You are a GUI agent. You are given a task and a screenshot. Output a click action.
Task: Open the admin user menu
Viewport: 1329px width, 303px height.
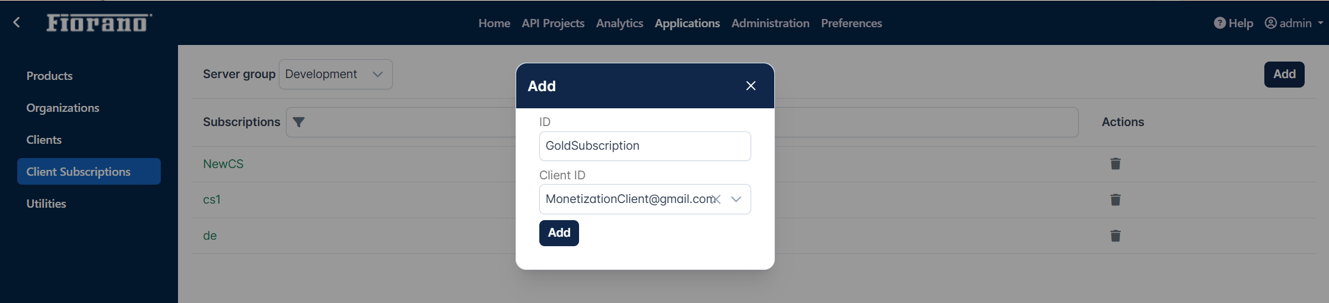point(1294,23)
